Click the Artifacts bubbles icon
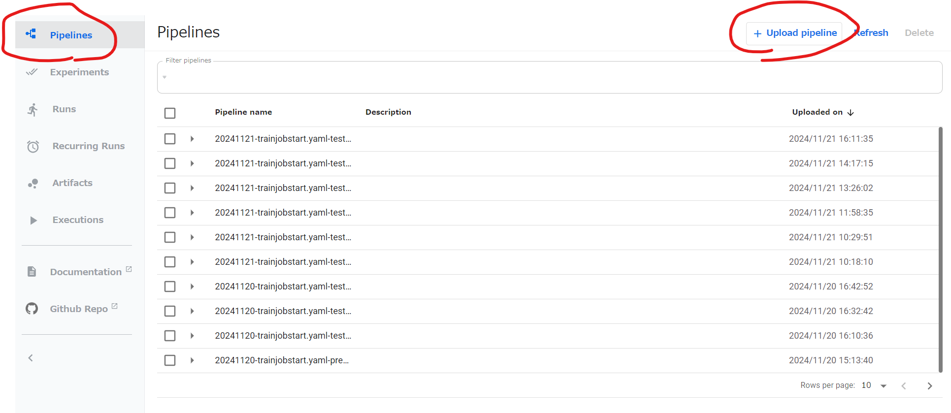Image resolution: width=951 pixels, height=413 pixels. click(33, 184)
